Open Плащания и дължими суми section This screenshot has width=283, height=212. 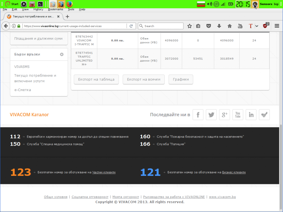tap(38, 38)
